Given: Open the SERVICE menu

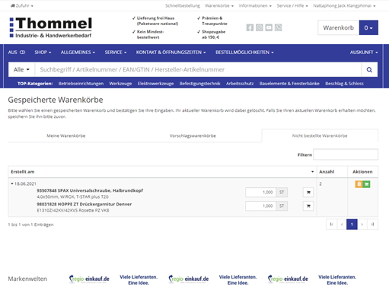Looking at the screenshot, I should coord(116,53).
